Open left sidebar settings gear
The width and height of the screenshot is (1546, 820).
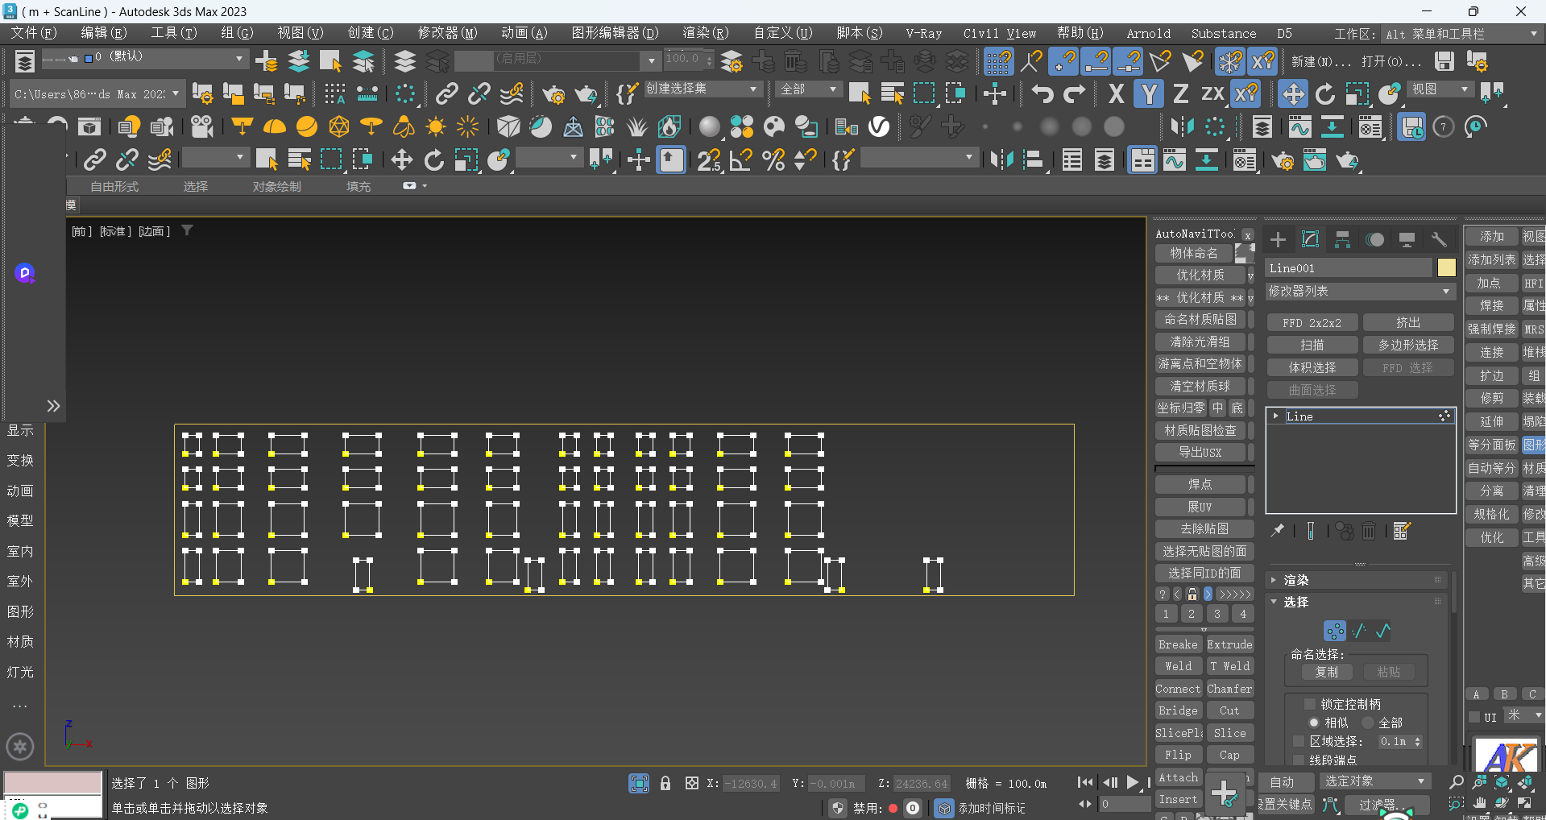pyautogui.click(x=20, y=747)
